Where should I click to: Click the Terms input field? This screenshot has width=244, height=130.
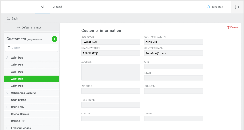174,118
